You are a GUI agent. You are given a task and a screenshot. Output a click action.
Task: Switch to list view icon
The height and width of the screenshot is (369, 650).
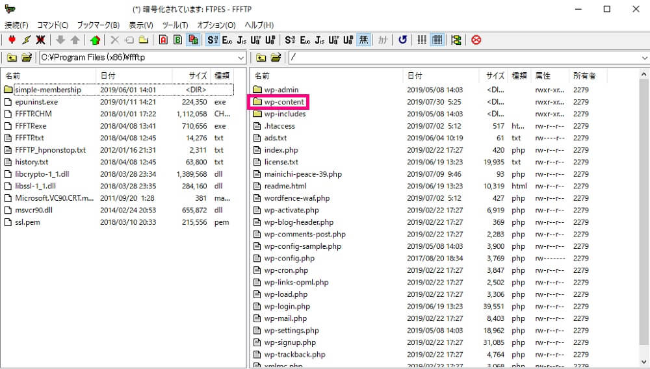coord(422,40)
